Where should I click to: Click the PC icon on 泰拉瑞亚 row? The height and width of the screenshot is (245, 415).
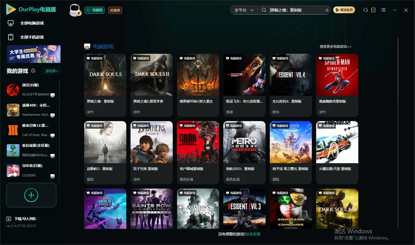(53, 156)
